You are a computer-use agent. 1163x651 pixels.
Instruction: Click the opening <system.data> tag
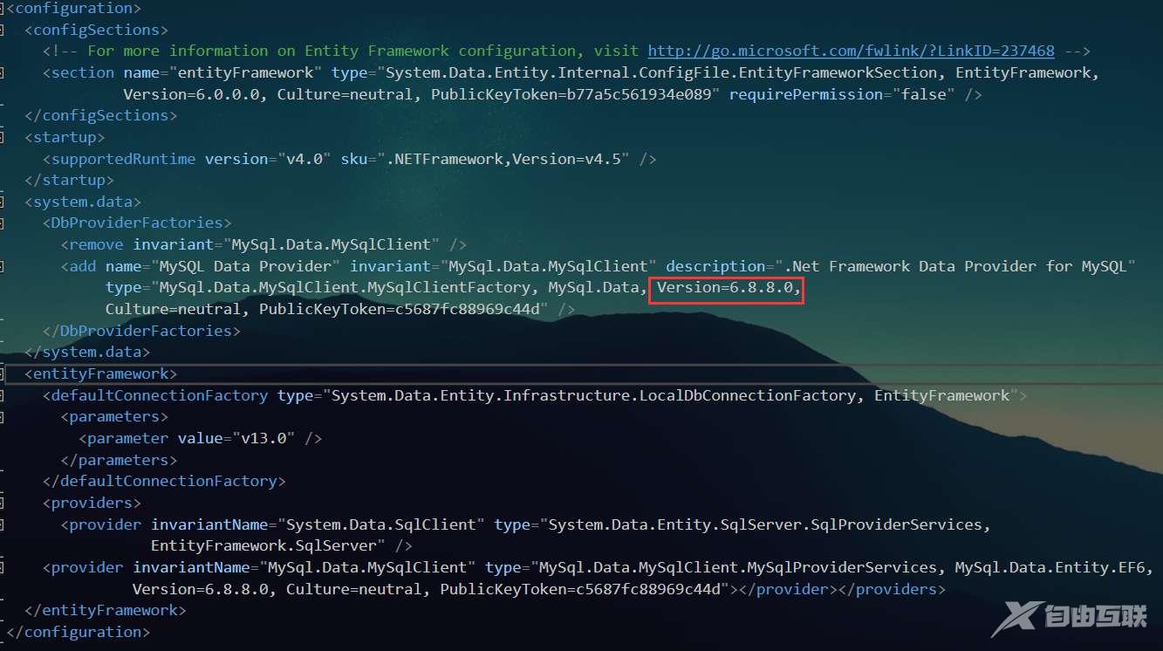83,202
